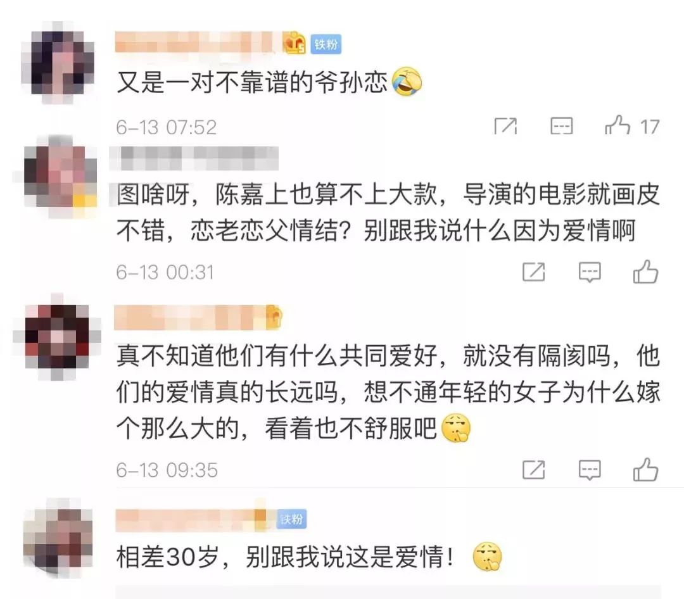The height and width of the screenshot is (599, 684).
Task: Open the third commenter's avatar
Action: 57,337
